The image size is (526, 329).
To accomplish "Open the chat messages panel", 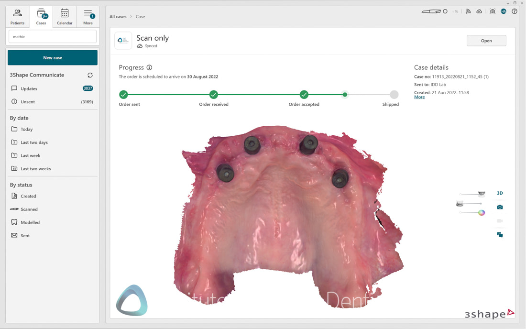I will tap(499, 235).
